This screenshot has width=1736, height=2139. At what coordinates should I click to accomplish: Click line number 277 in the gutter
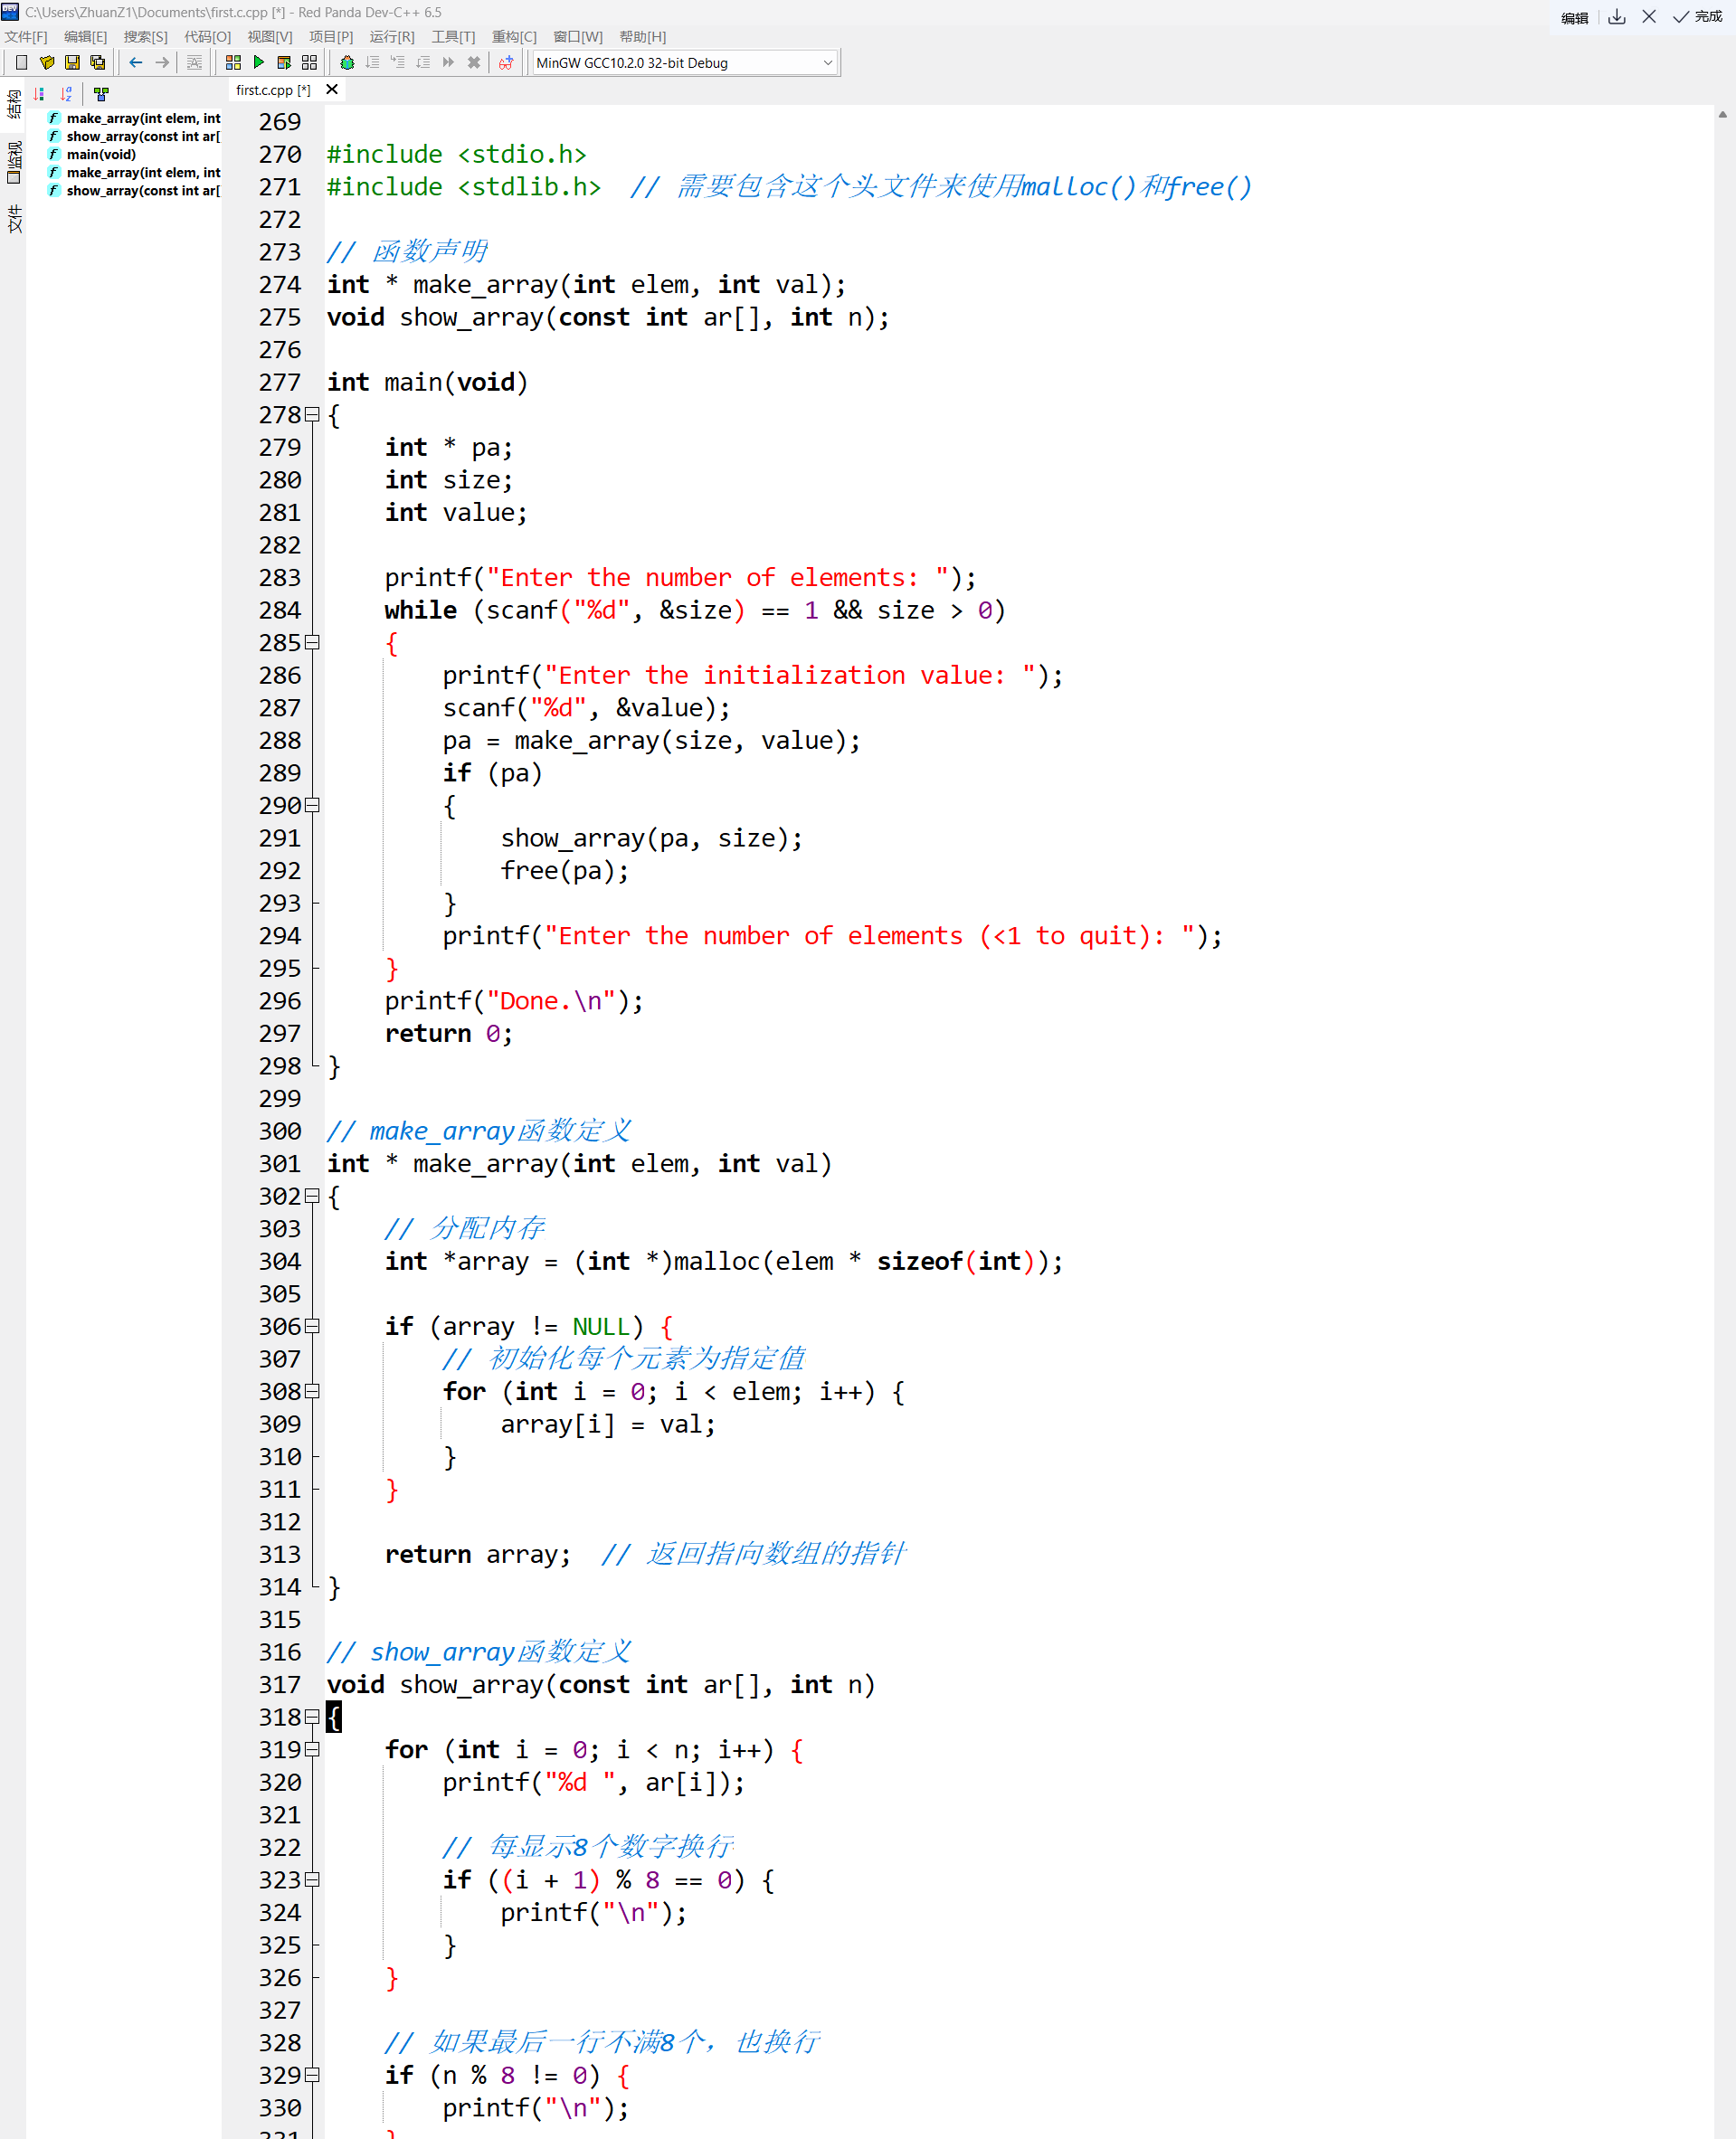(280, 382)
